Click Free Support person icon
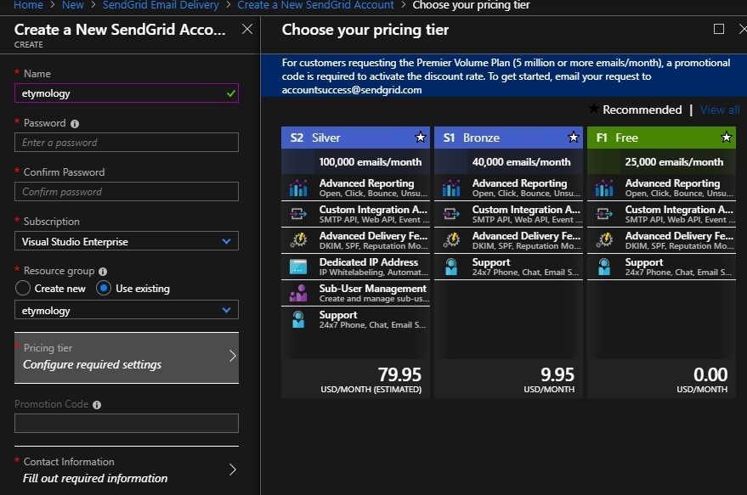This screenshot has width=747, height=495. pyautogui.click(x=604, y=267)
